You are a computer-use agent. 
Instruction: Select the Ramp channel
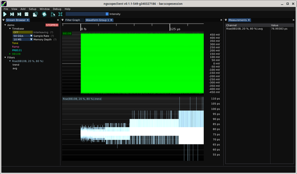(x=16, y=46)
